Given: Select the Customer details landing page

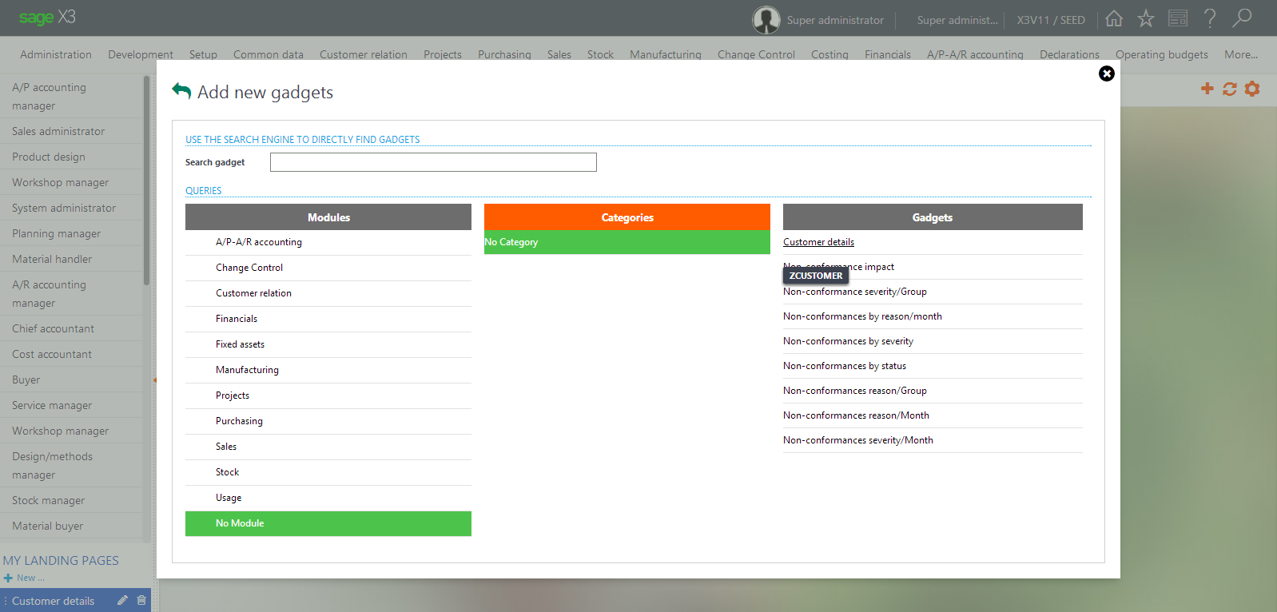Looking at the screenshot, I should [53, 601].
